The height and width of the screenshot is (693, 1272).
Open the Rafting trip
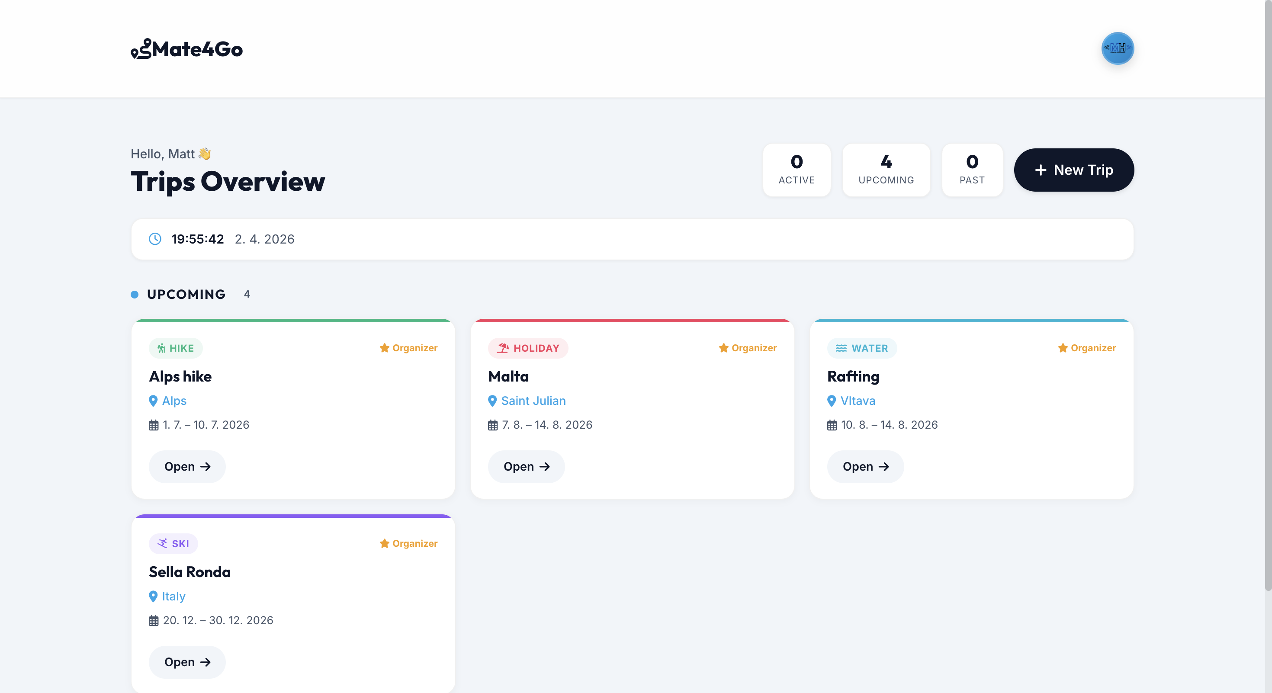866,466
